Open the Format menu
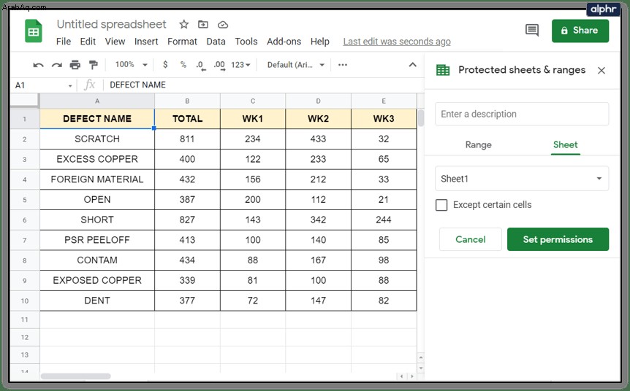This screenshot has height=391, width=630. (182, 42)
